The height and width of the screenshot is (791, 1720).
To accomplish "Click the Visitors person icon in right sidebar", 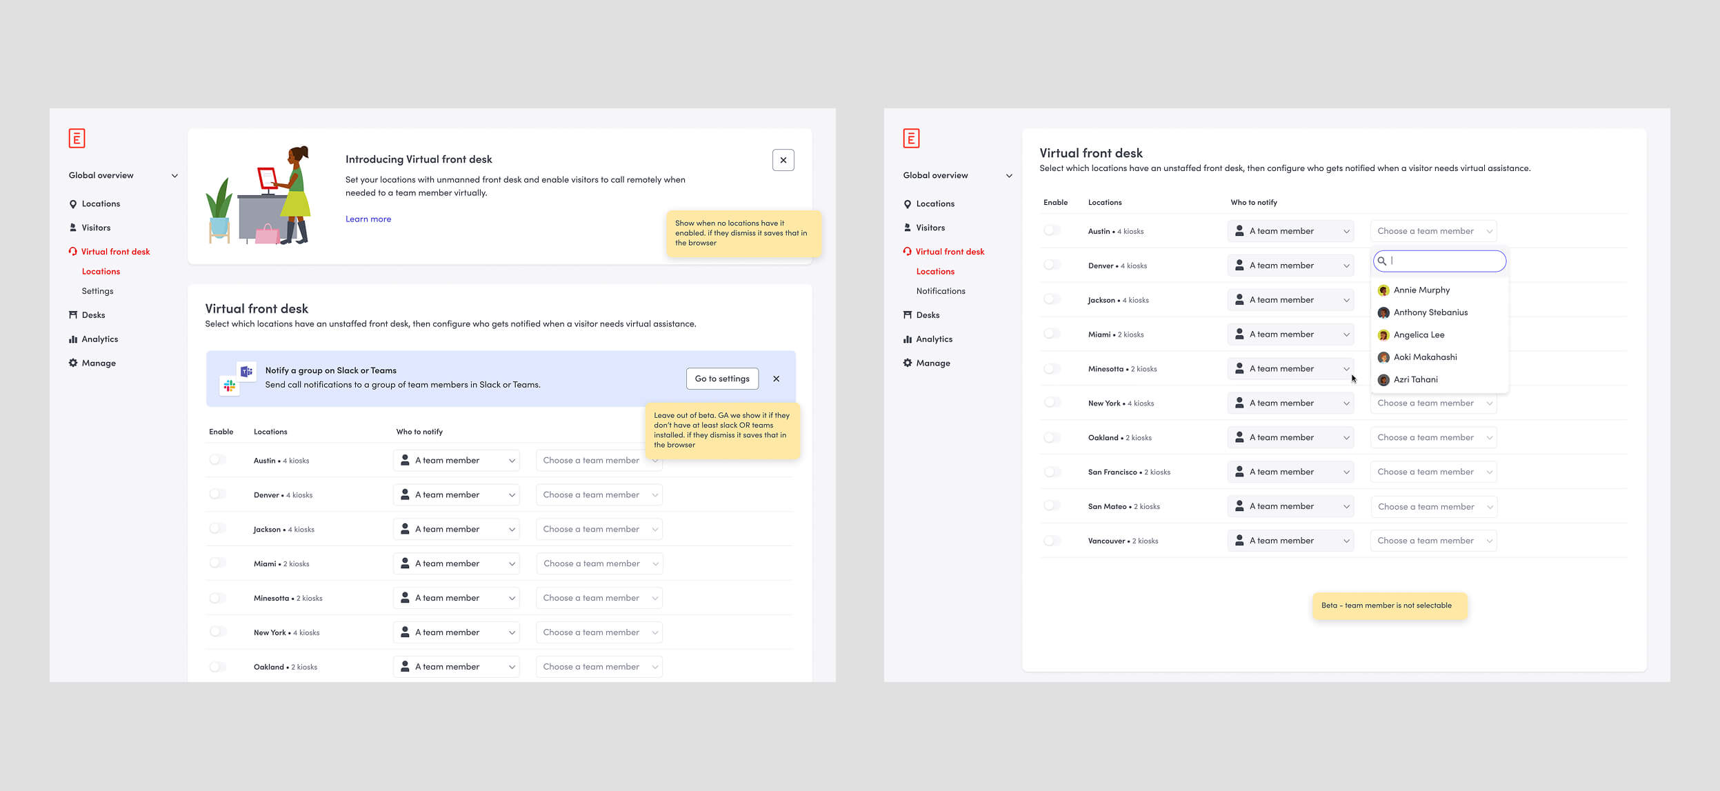I will tap(907, 228).
